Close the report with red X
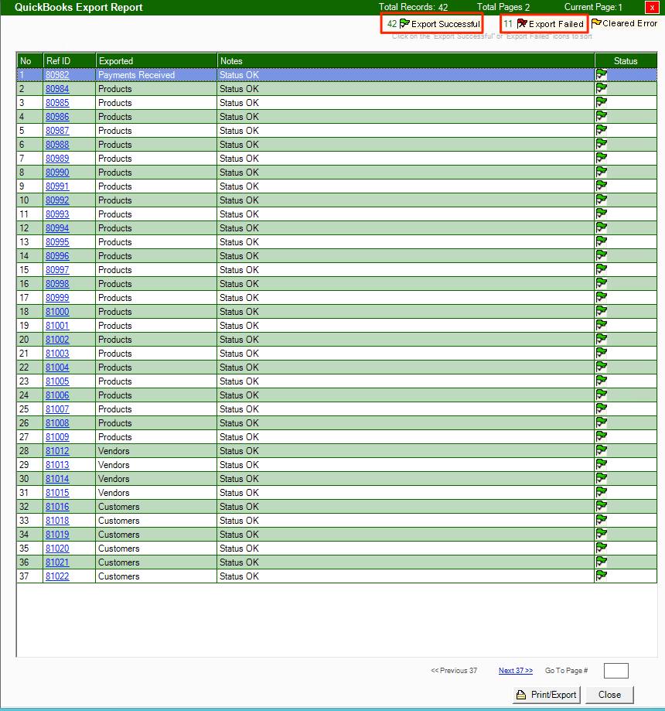This screenshot has height=711, width=665. 652,7
